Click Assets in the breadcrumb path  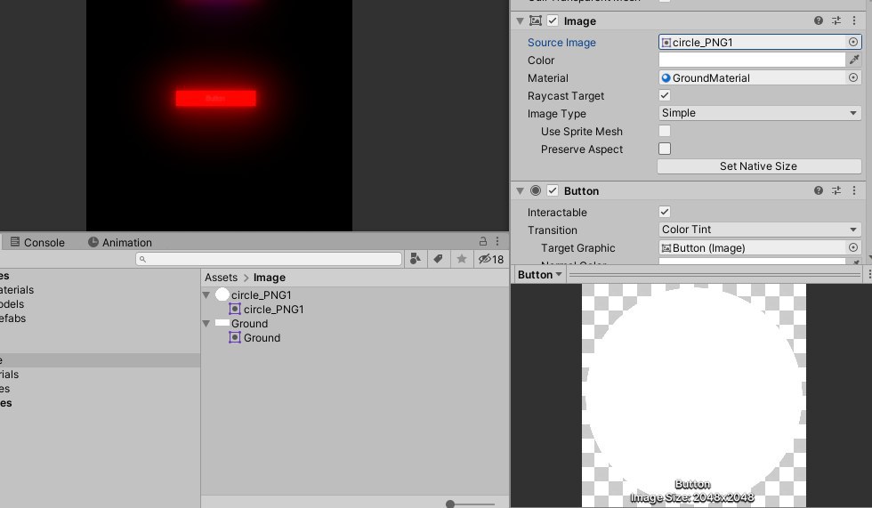pos(221,278)
